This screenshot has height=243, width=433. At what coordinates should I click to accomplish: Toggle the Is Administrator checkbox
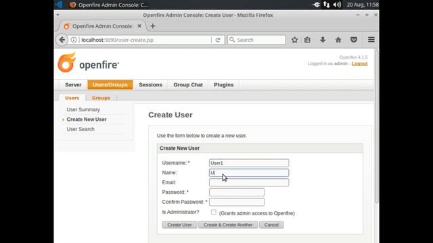click(214, 213)
